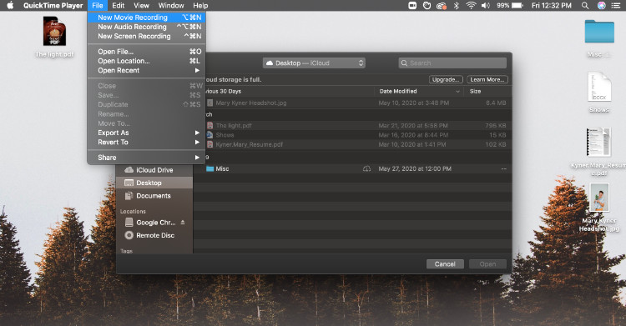Sort by the Date Modified column
The width and height of the screenshot is (626, 326).
tap(419, 92)
